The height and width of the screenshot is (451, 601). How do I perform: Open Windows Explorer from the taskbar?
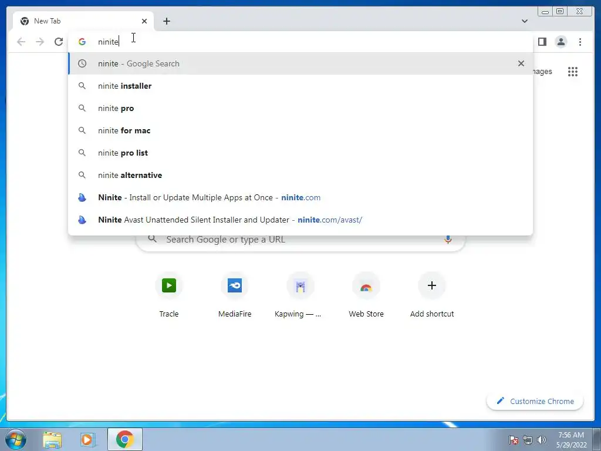click(52, 439)
